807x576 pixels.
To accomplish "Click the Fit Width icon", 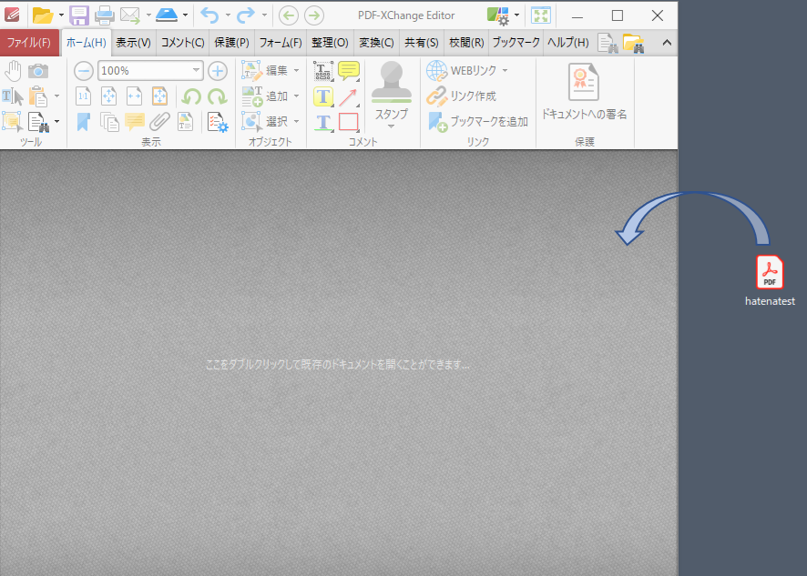I will [x=134, y=96].
